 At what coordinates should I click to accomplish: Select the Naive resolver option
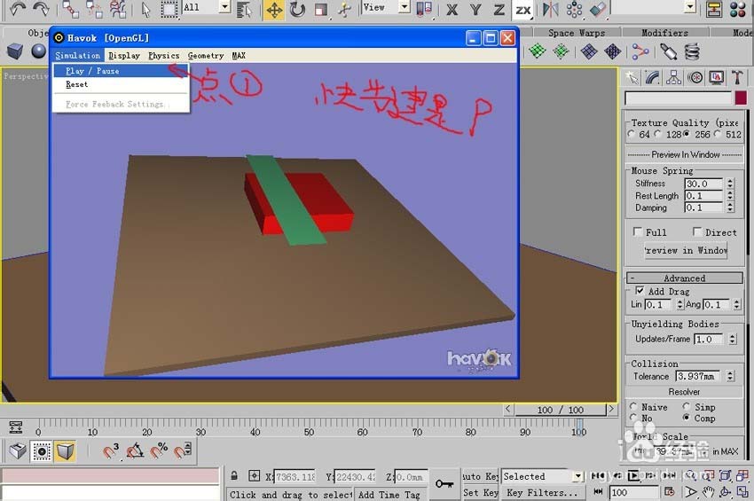(633, 407)
